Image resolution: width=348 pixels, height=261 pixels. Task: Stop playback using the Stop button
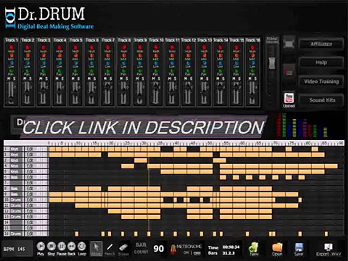tap(51, 246)
